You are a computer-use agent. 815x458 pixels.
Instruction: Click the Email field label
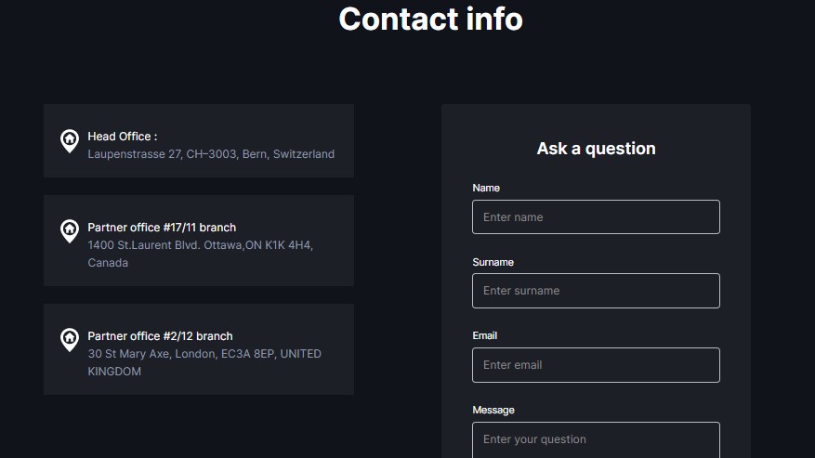[484, 335]
